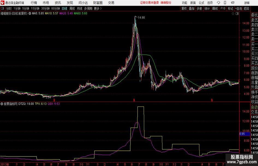
Task: Open the 问小达 menu
Action: tap(83, 3)
